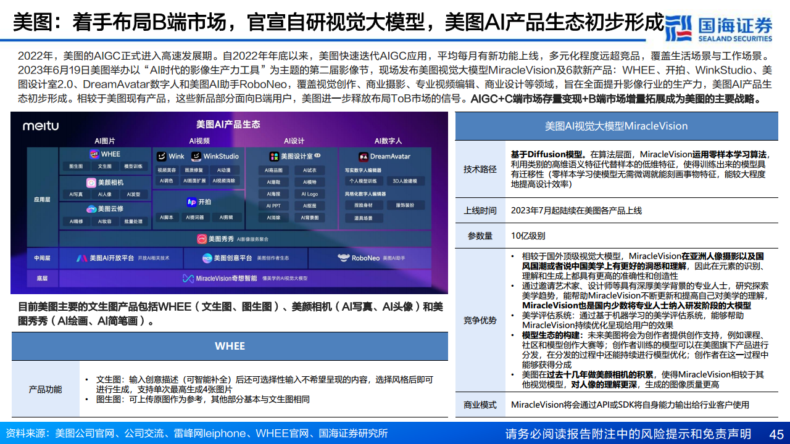Select the AI动漫 chip

click(x=223, y=170)
